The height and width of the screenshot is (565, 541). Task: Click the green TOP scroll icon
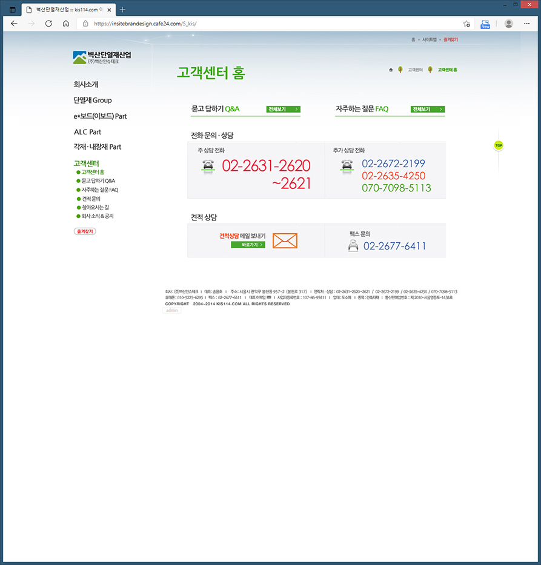[x=499, y=145]
